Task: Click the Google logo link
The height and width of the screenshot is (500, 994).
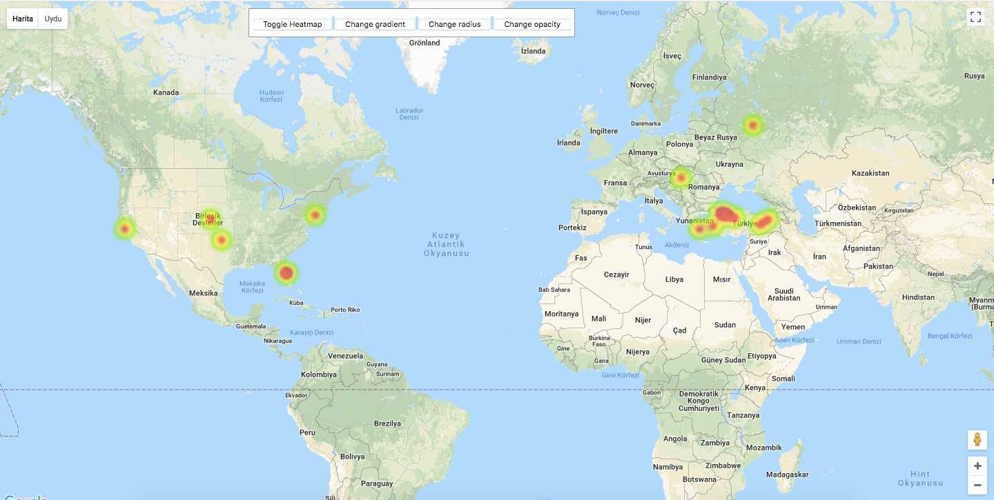Action: point(24,497)
